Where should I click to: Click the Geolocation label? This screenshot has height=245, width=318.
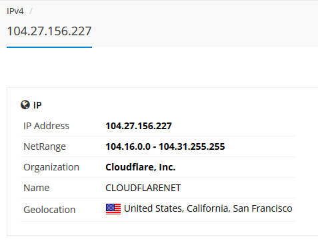tap(49, 210)
